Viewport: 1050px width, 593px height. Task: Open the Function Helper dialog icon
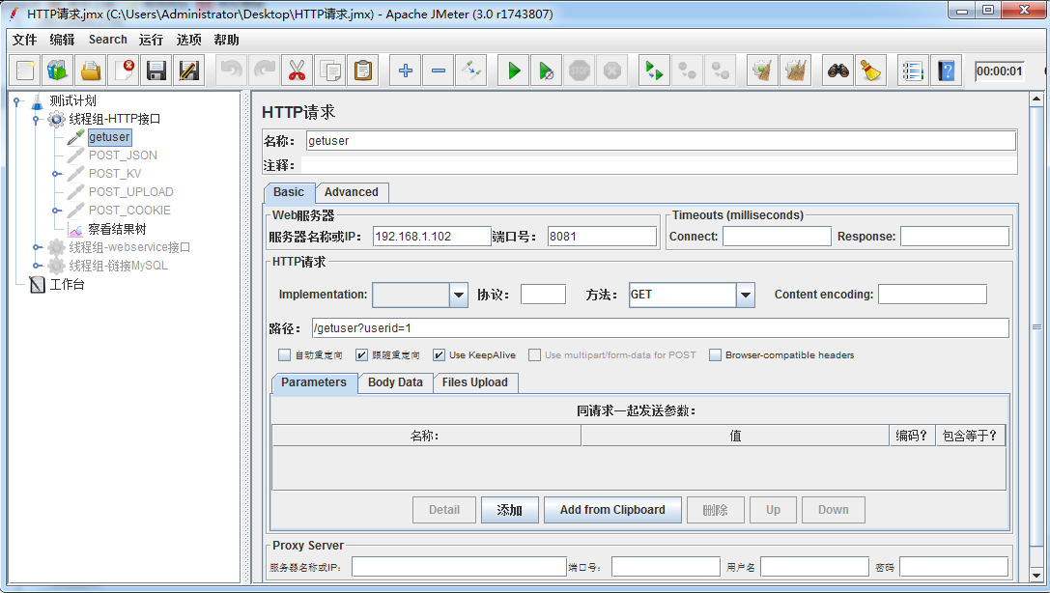point(913,71)
